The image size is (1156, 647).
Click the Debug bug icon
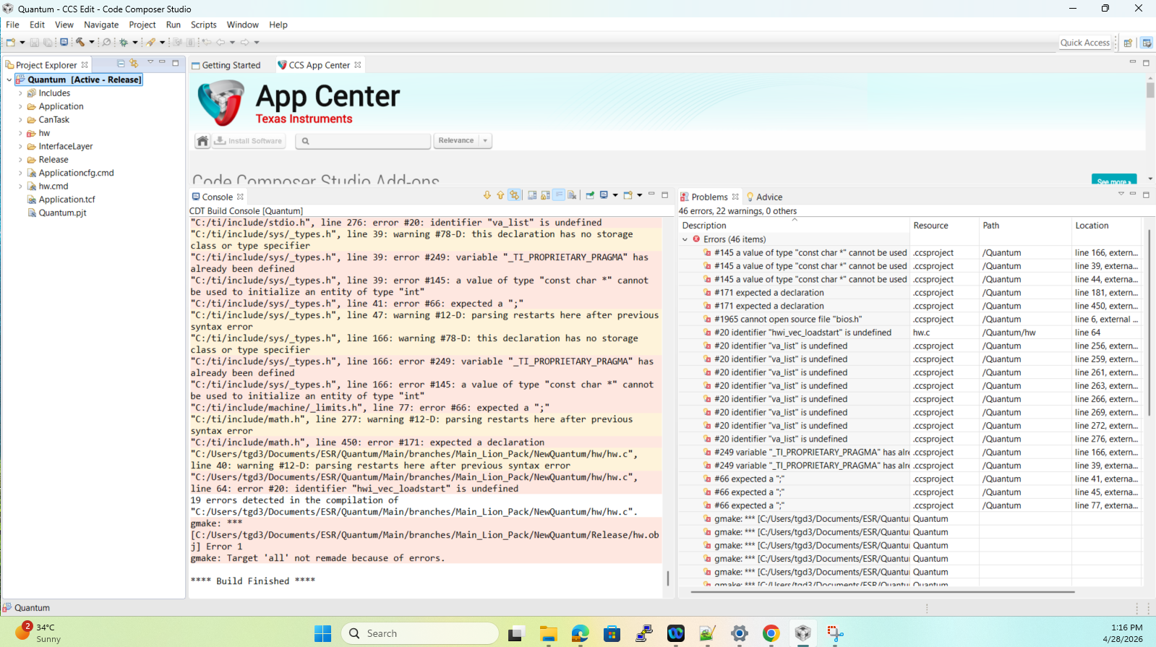[124, 43]
